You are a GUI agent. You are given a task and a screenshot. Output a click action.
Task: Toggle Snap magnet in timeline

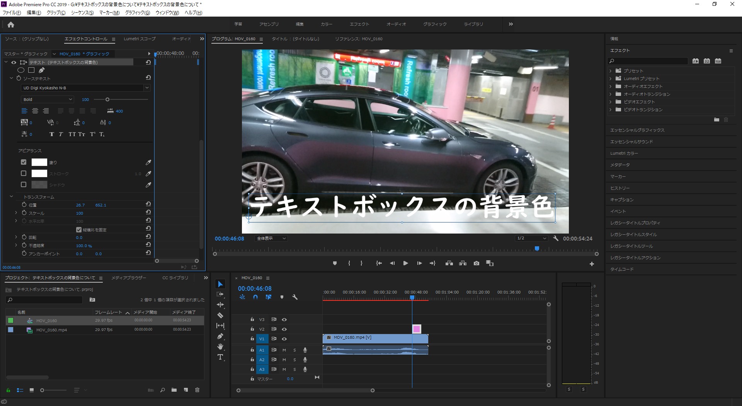[255, 297]
